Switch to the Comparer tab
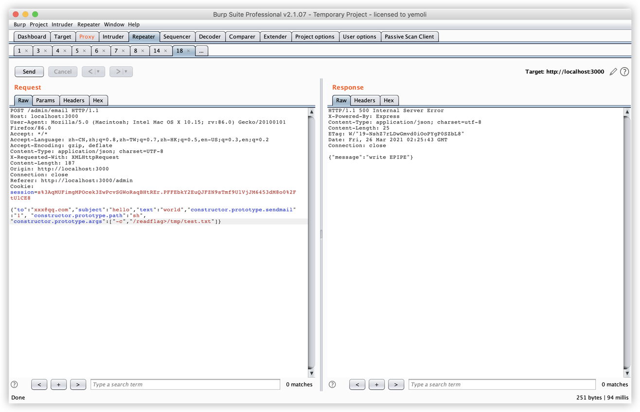This screenshot has height=412, width=640. click(x=242, y=36)
